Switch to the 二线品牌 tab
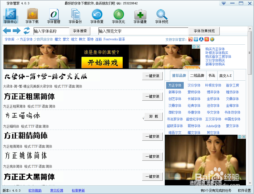 pyautogui.click(x=197, y=75)
